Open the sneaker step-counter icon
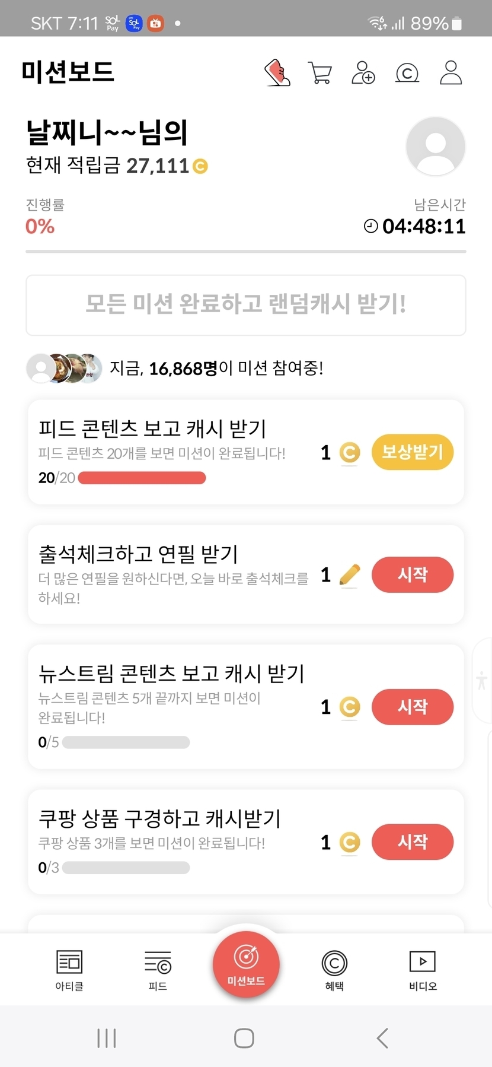This screenshot has height=1067, width=492. 277,73
